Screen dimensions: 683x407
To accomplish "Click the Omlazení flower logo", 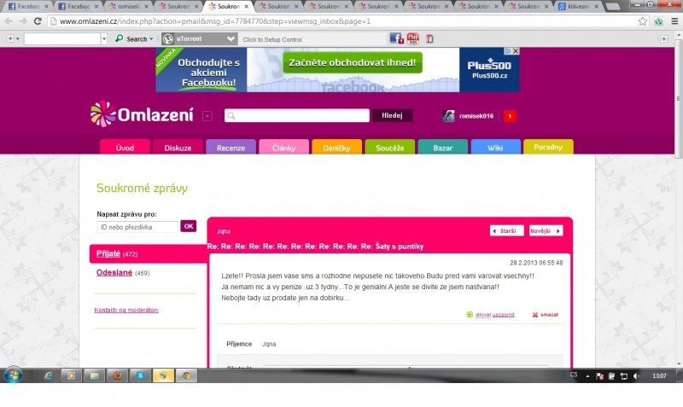I will 101,114.
